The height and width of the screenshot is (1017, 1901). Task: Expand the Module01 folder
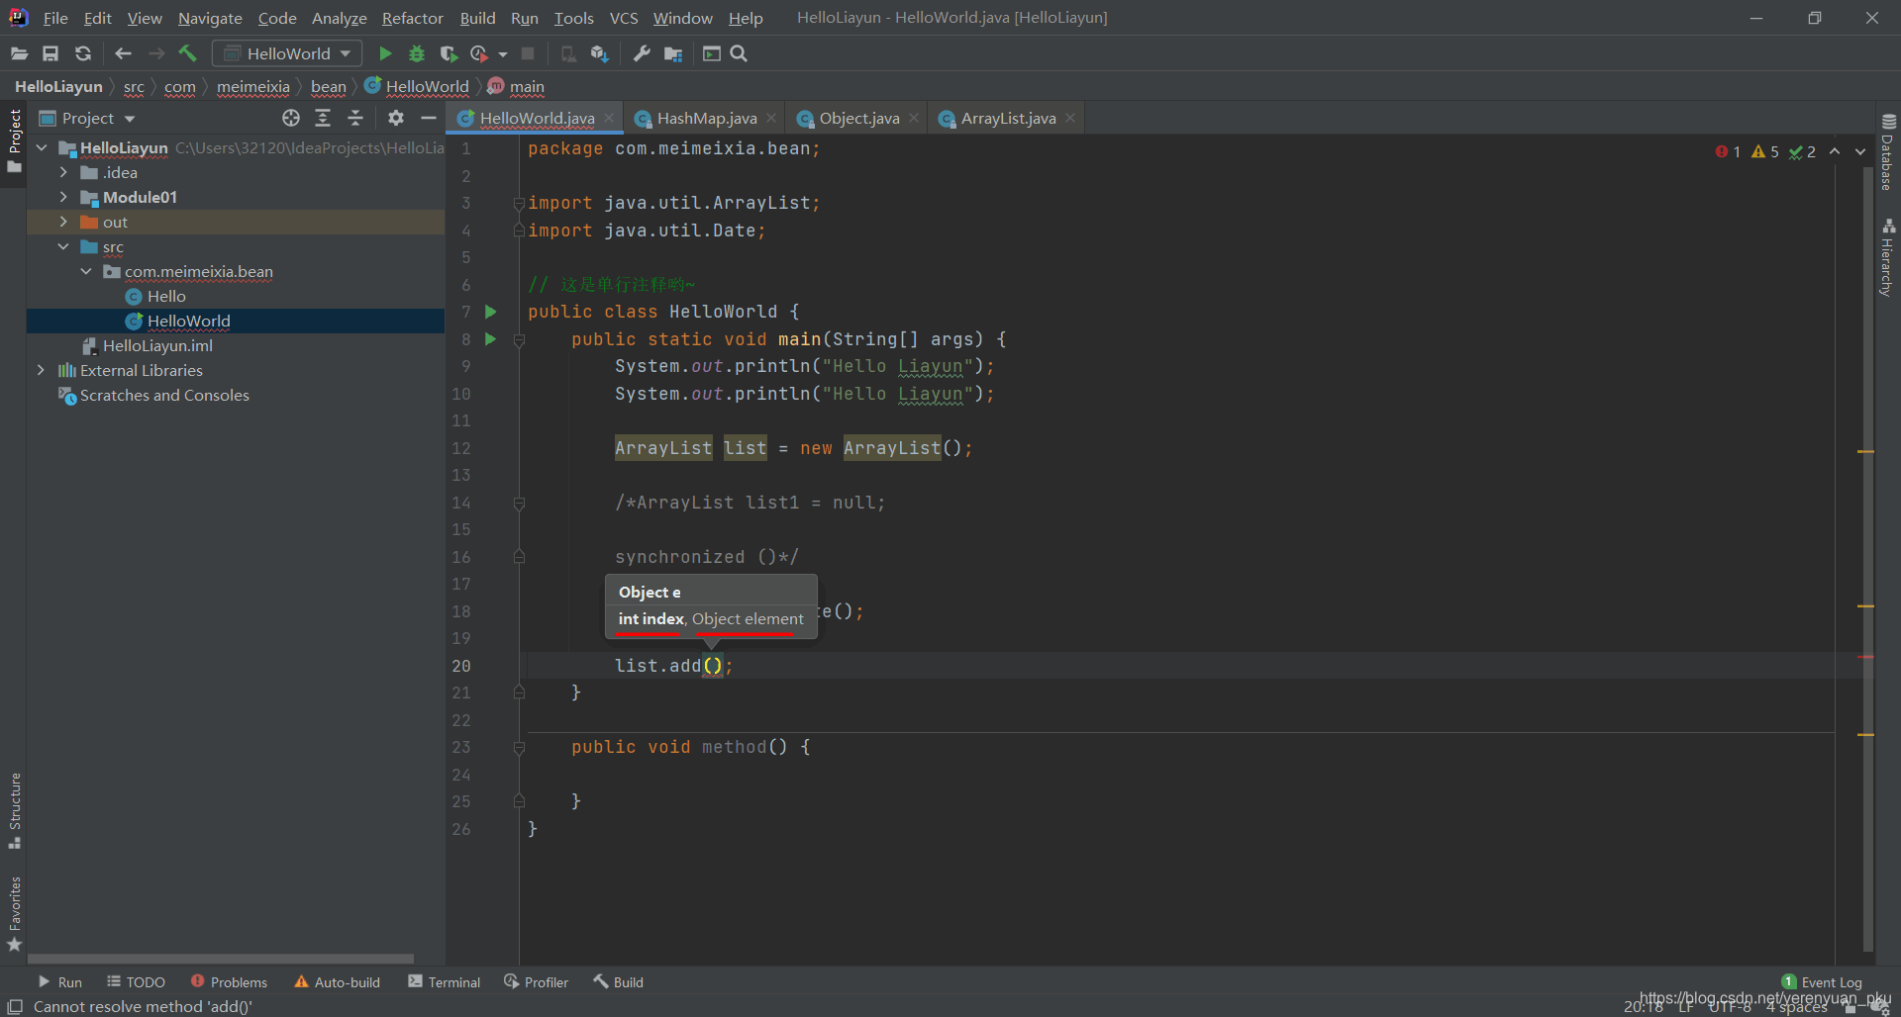pyautogui.click(x=63, y=197)
